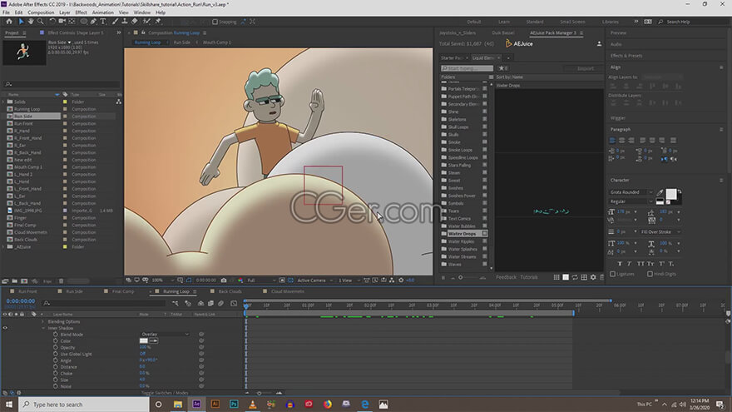Select the Type tool
This screenshot has height=412, width=732.
(103, 22)
